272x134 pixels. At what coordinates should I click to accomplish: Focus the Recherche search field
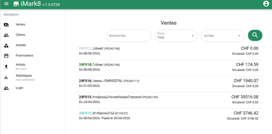[129, 36]
